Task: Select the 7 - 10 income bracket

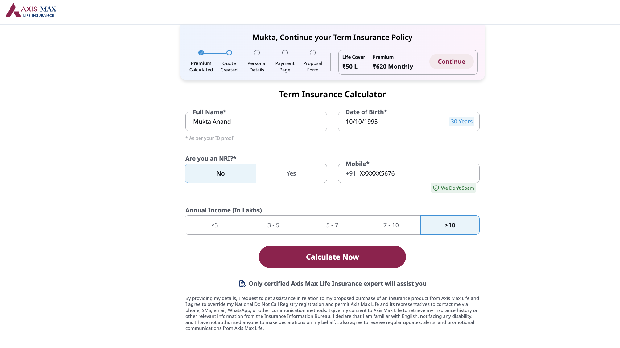Action: point(391,225)
